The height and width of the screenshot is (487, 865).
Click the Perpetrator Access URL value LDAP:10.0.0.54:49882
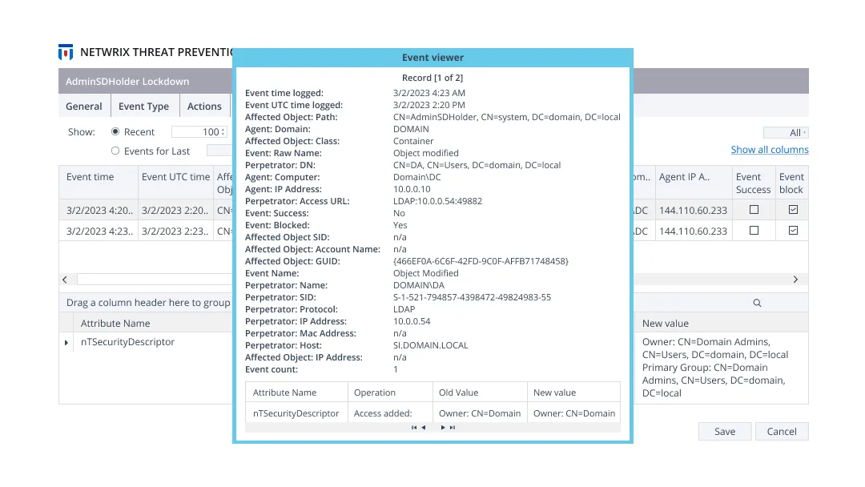click(437, 201)
